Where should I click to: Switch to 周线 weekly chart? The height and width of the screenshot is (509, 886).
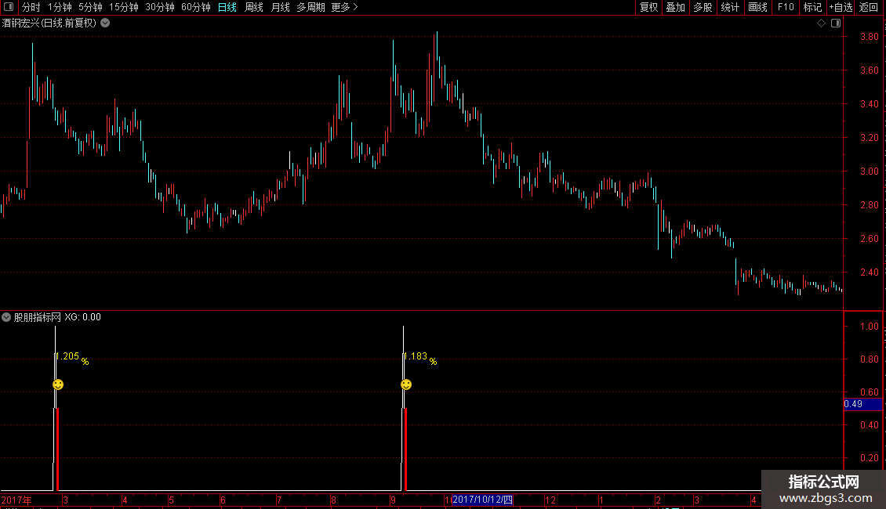tap(254, 7)
